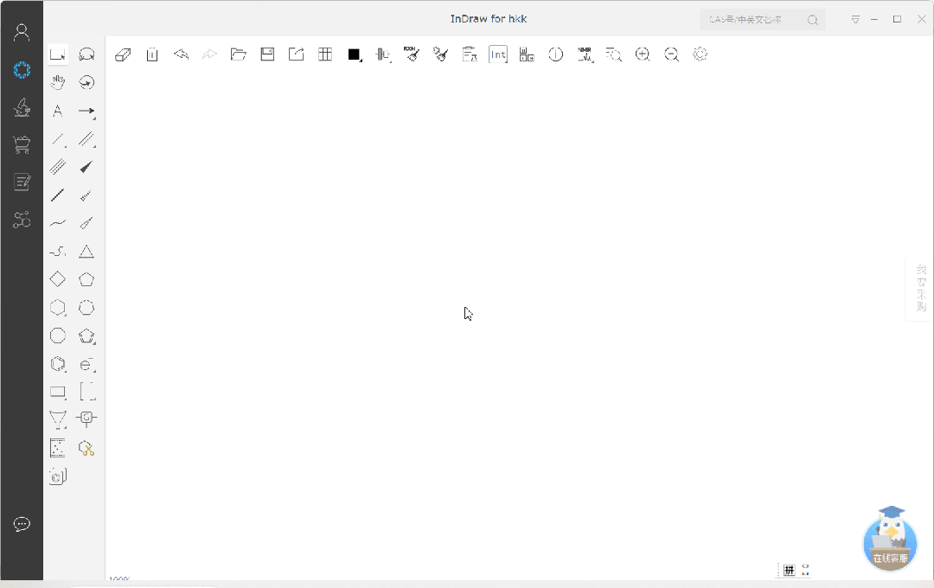
Task: Choose the hand pan tool
Action: tap(58, 82)
